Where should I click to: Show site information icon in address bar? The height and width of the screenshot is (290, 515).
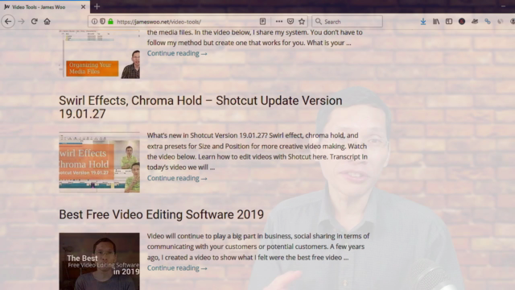tap(94, 22)
